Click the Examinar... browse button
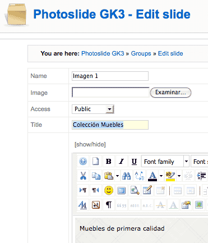Viewport: 208px width, 243px height. coord(170,93)
